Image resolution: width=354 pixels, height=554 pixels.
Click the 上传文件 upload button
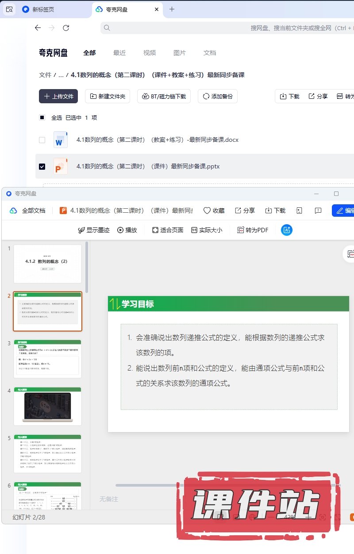coord(58,96)
